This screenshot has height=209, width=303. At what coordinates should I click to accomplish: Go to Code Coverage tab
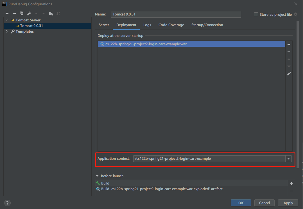pos(171,25)
